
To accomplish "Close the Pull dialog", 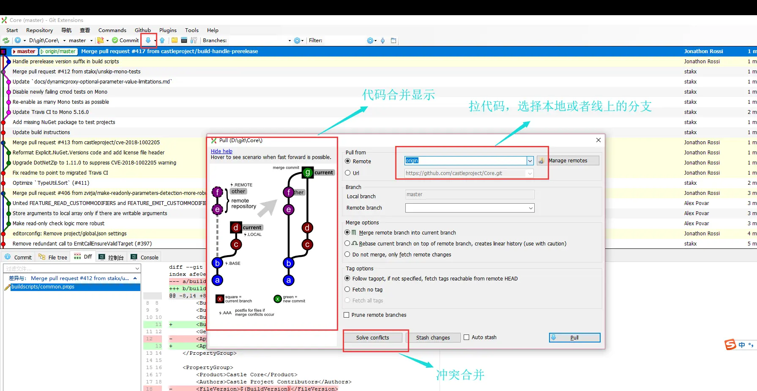I will click(x=598, y=140).
